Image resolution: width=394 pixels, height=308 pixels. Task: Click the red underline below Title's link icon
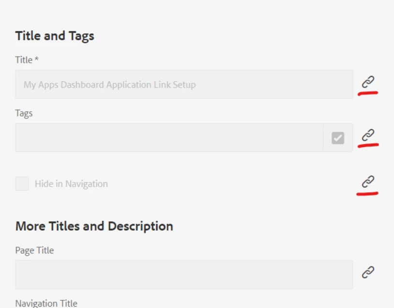coord(368,93)
